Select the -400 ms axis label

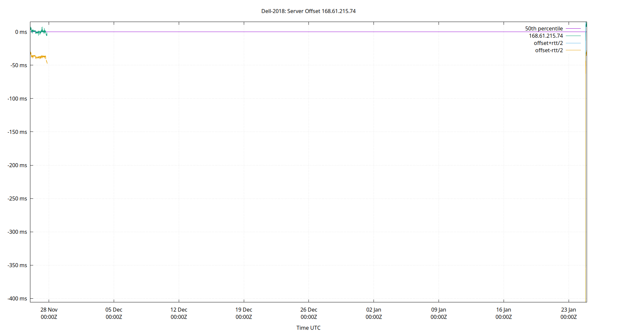pyautogui.click(x=17, y=298)
